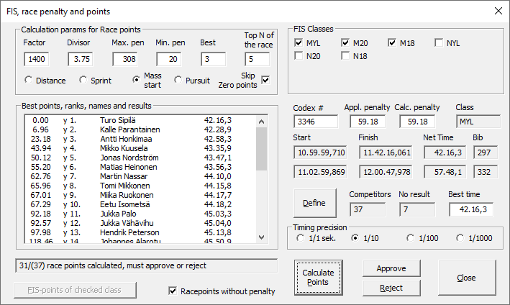Select 1/1000 timing precision
The width and height of the screenshot is (510, 305).
pos(460,238)
